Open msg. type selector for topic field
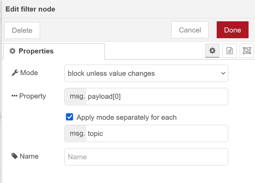Image resolution: width=255 pixels, height=183 pixels. coord(75,134)
